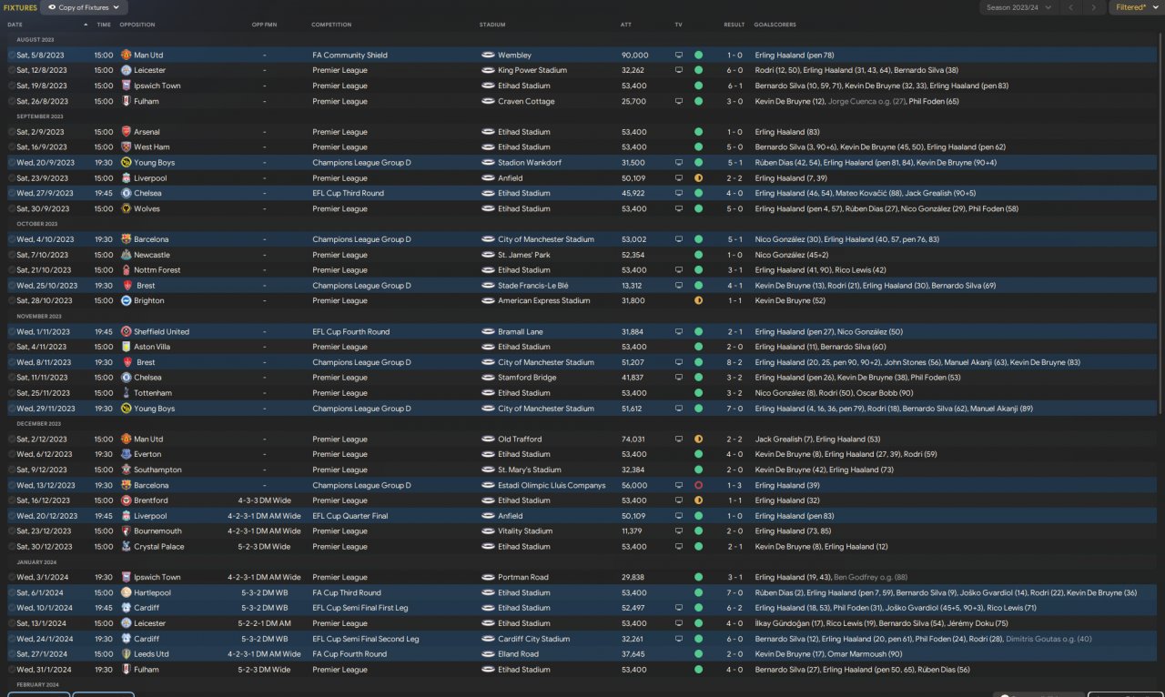Viewport: 1165px width, 697px height.
Task: Click the orange draw indicator for Brighton match
Action: pos(698,301)
